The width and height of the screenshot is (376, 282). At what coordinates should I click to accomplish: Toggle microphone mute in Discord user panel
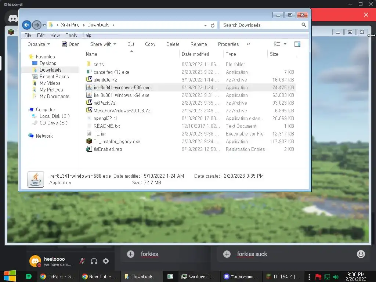[82, 261]
